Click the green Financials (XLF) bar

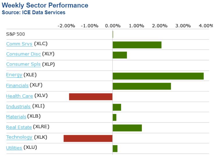click(142, 86)
